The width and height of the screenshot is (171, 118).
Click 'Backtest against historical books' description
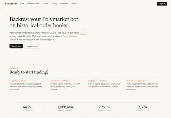point(65,87)
